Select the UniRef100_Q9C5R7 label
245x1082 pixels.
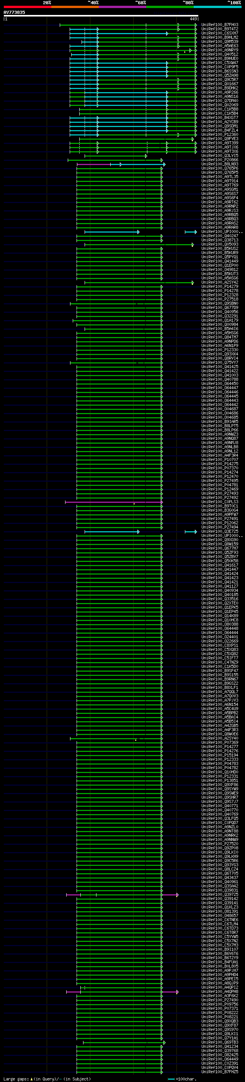(220, 79)
